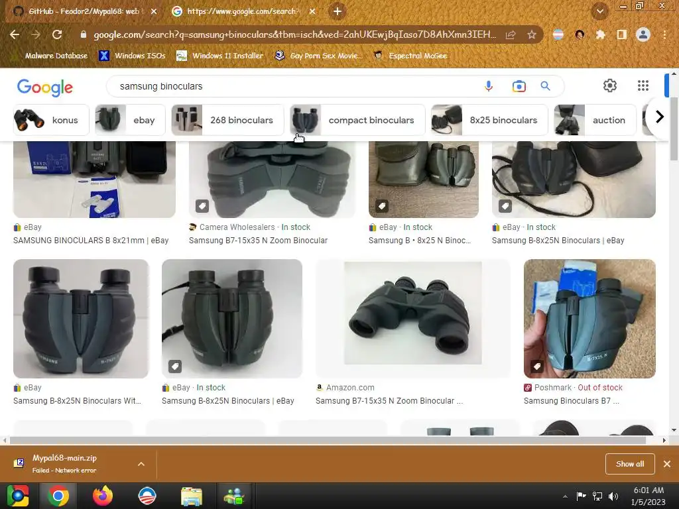
Task: Open the Extensions puzzle icon
Action: point(601,34)
